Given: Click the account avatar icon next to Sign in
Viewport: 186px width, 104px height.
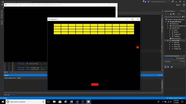Looking at the screenshot, I should tap(184, 5).
